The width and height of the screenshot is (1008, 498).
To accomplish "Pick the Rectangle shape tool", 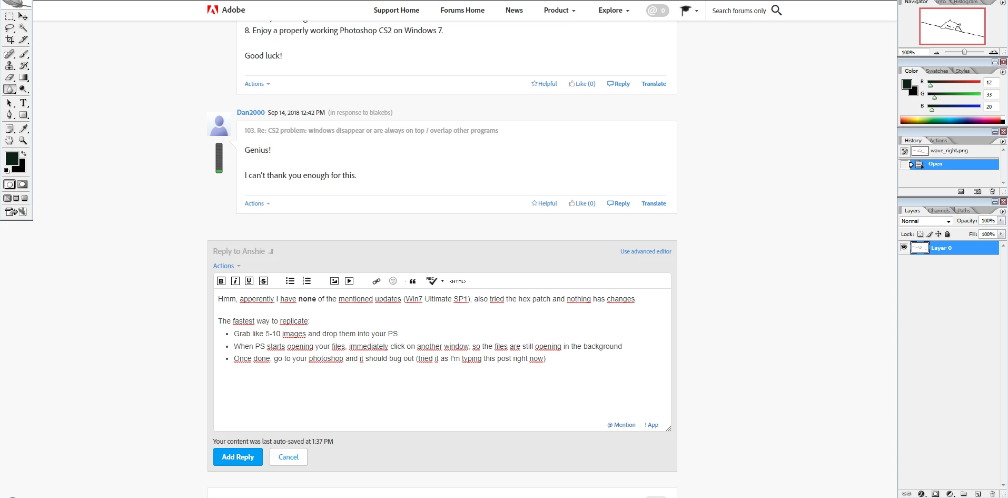I will click(x=24, y=114).
